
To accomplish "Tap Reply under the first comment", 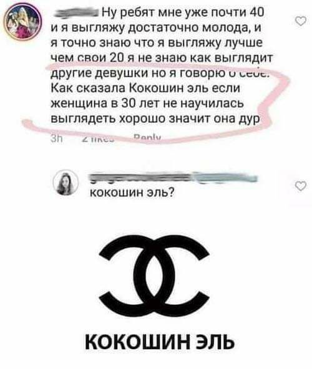I will 147,138.
